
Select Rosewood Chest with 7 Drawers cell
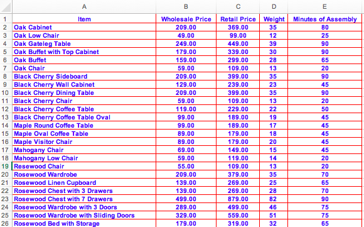(84, 199)
